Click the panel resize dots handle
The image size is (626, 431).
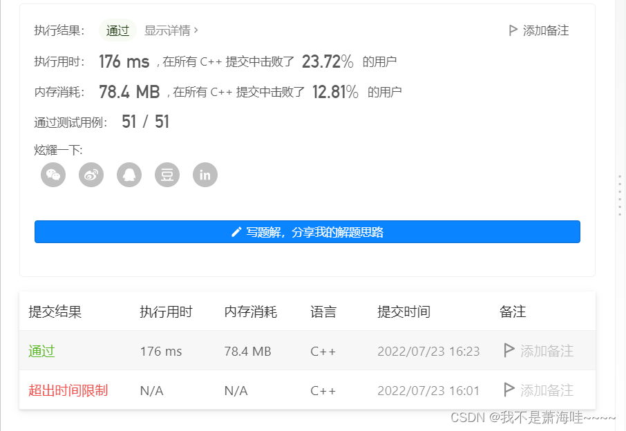620,195
